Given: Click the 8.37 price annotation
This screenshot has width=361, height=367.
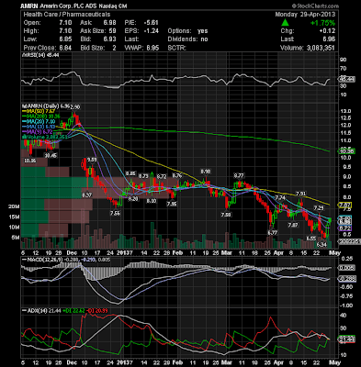Looking at the screenshot, I should pos(86,195).
